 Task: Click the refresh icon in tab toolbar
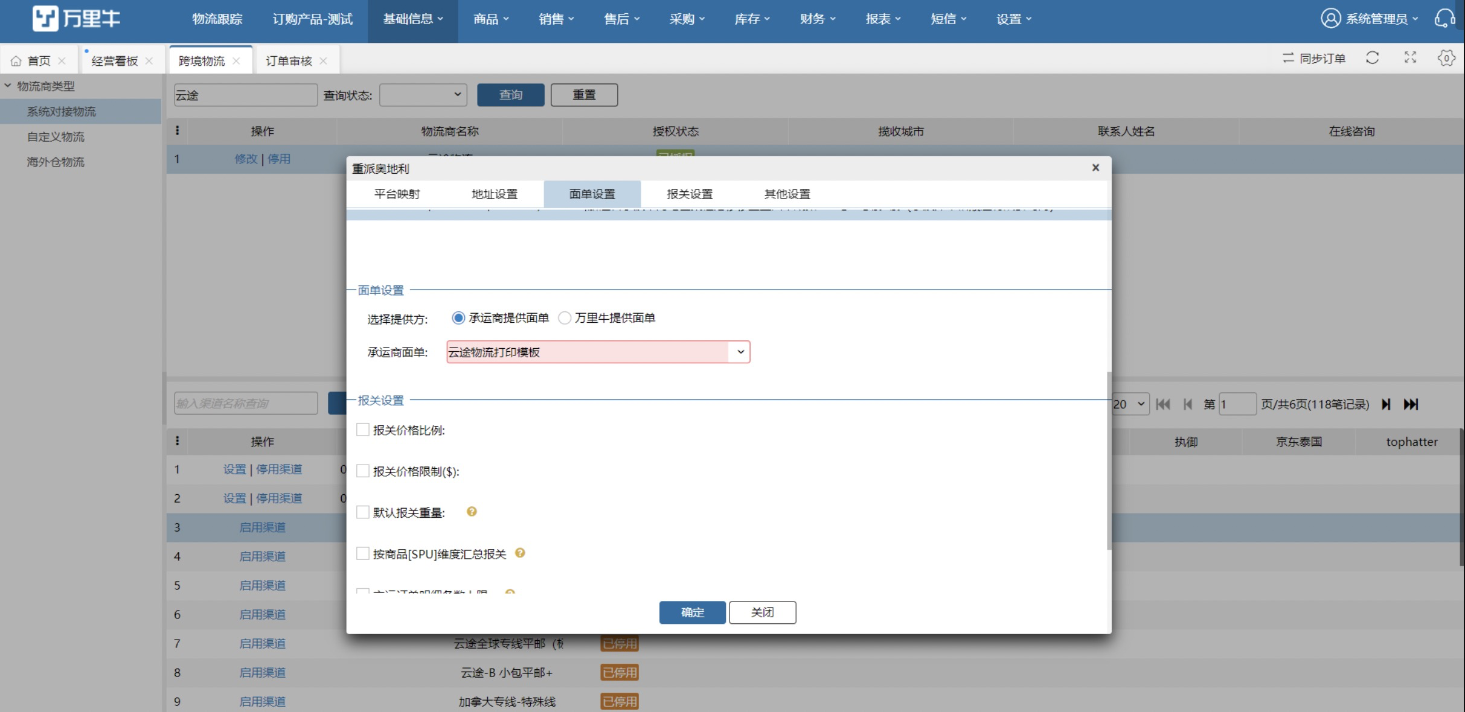pos(1373,58)
